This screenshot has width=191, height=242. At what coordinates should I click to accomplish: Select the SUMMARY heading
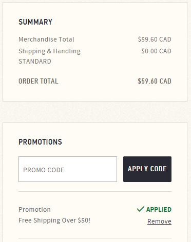[35, 22]
